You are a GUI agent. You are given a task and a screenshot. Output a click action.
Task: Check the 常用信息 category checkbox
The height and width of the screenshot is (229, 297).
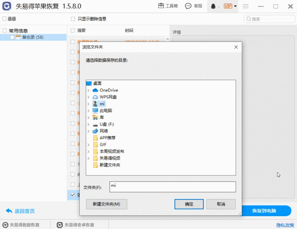5,30
